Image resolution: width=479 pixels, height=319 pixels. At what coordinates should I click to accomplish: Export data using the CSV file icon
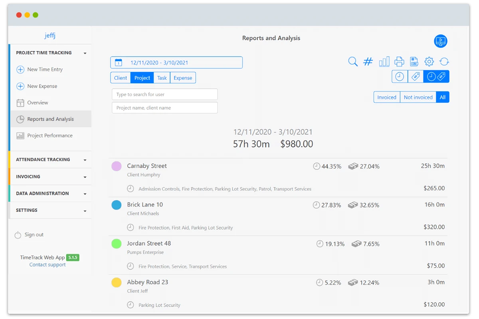pos(414,61)
